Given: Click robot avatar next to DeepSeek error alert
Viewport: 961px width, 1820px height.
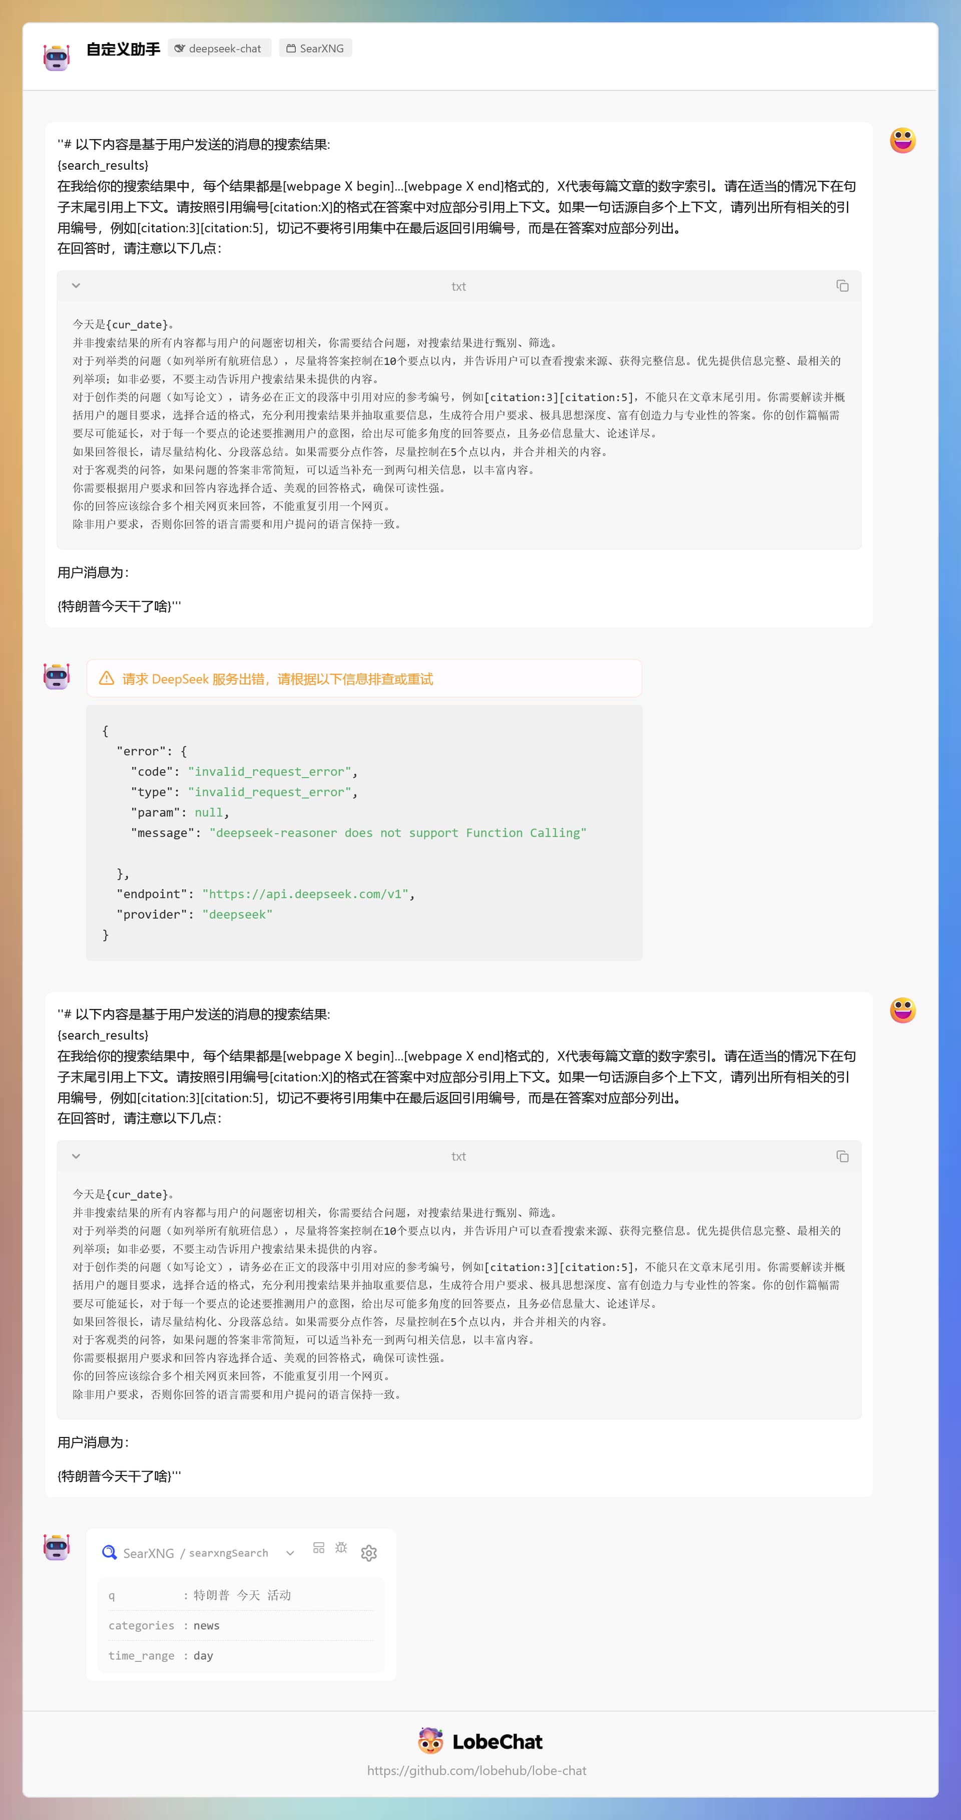Looking at the screenshot, I should [57, 675].
